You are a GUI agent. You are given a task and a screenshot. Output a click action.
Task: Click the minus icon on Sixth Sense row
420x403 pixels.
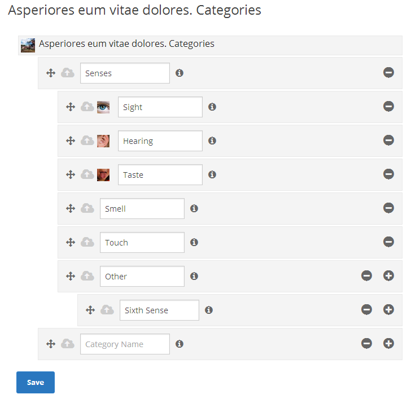tap(366, 309)
